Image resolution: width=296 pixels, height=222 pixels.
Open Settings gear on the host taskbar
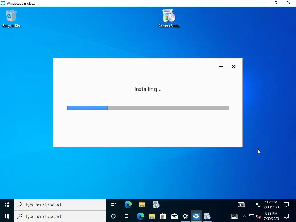pyautogui.click(x=185, y=216)
